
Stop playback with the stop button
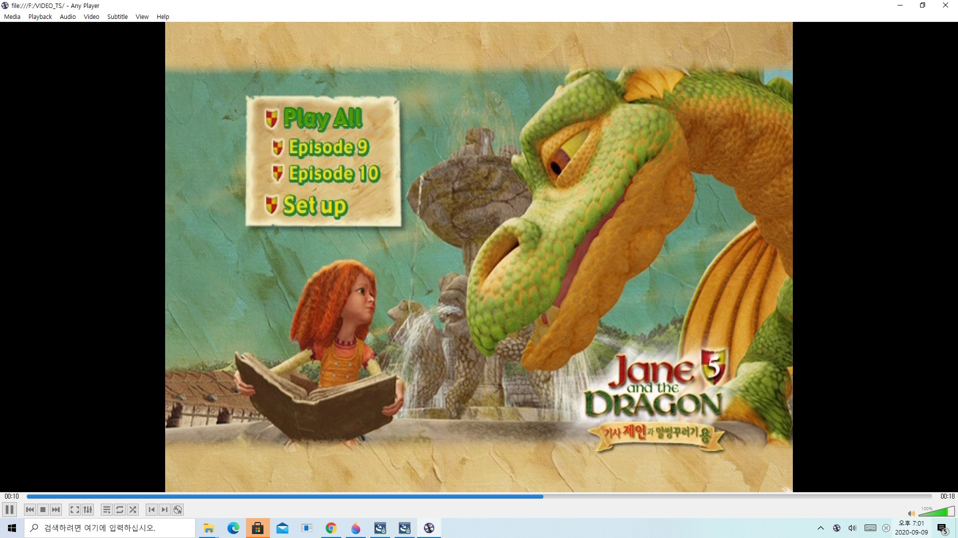(x=43, y=510)
